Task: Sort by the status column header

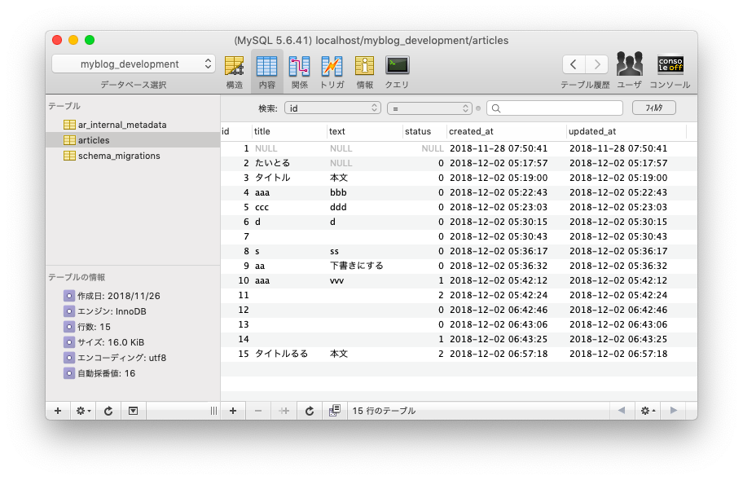Action: click(424, 131)
